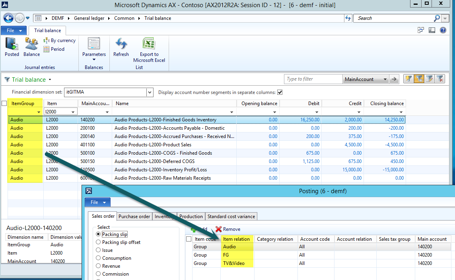This screenshot has width=455, height=280.
Task: Switch to the Purchase order tab
Action: (134, 217)
